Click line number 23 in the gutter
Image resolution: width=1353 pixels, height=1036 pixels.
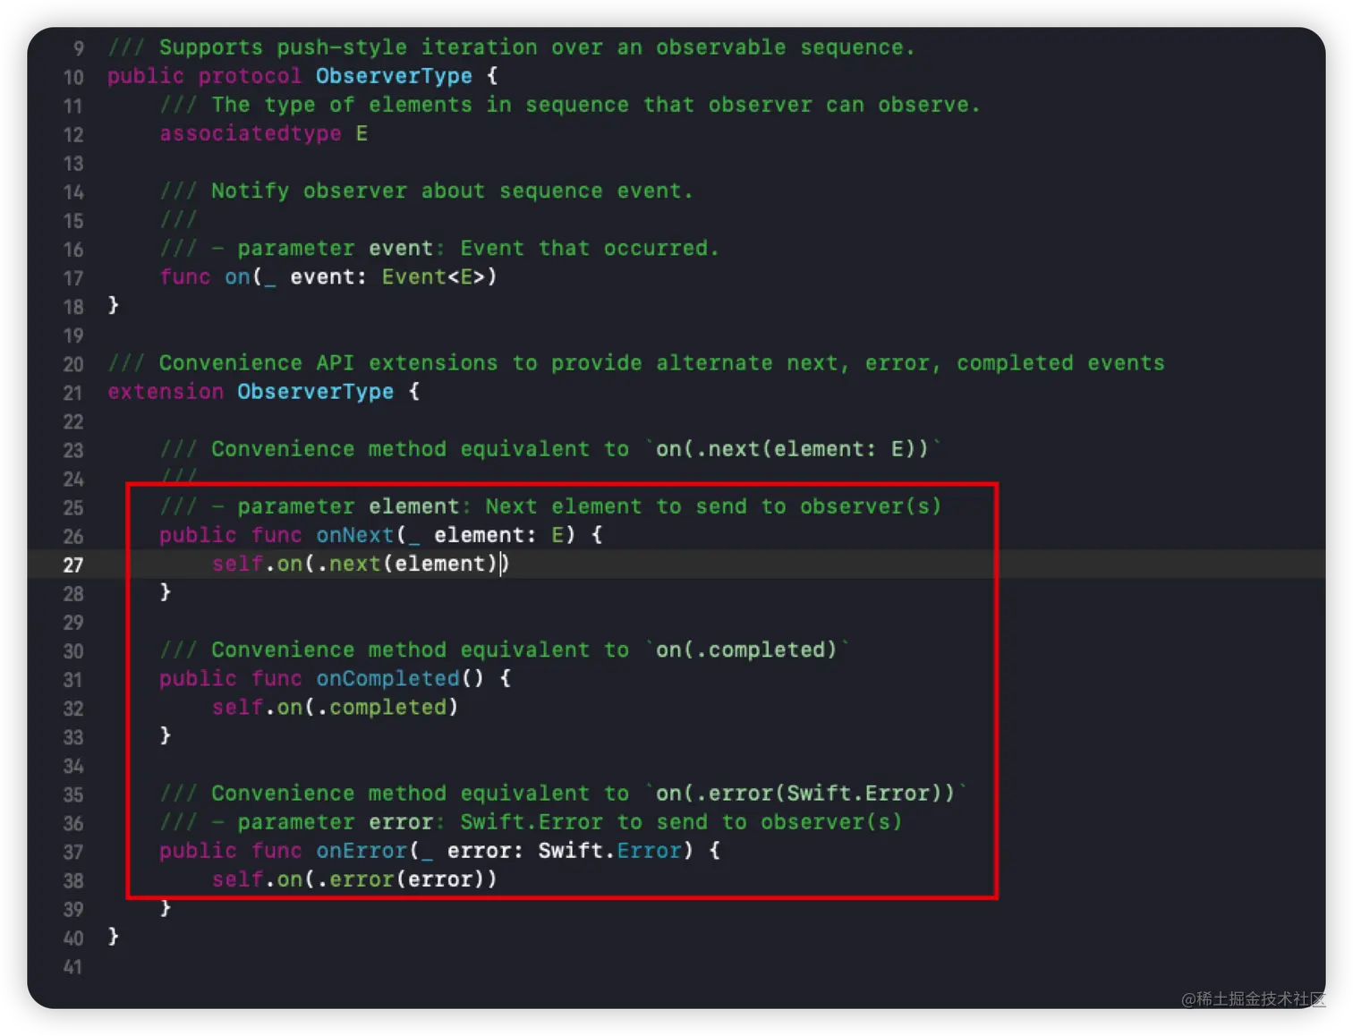pyautogui.click(x=73, y=450)
